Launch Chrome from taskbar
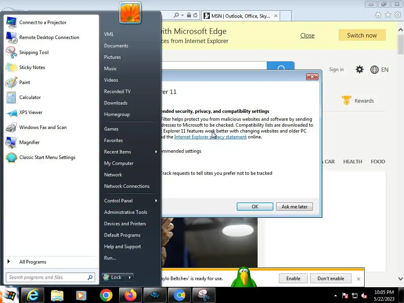 [x=106, y=295]
